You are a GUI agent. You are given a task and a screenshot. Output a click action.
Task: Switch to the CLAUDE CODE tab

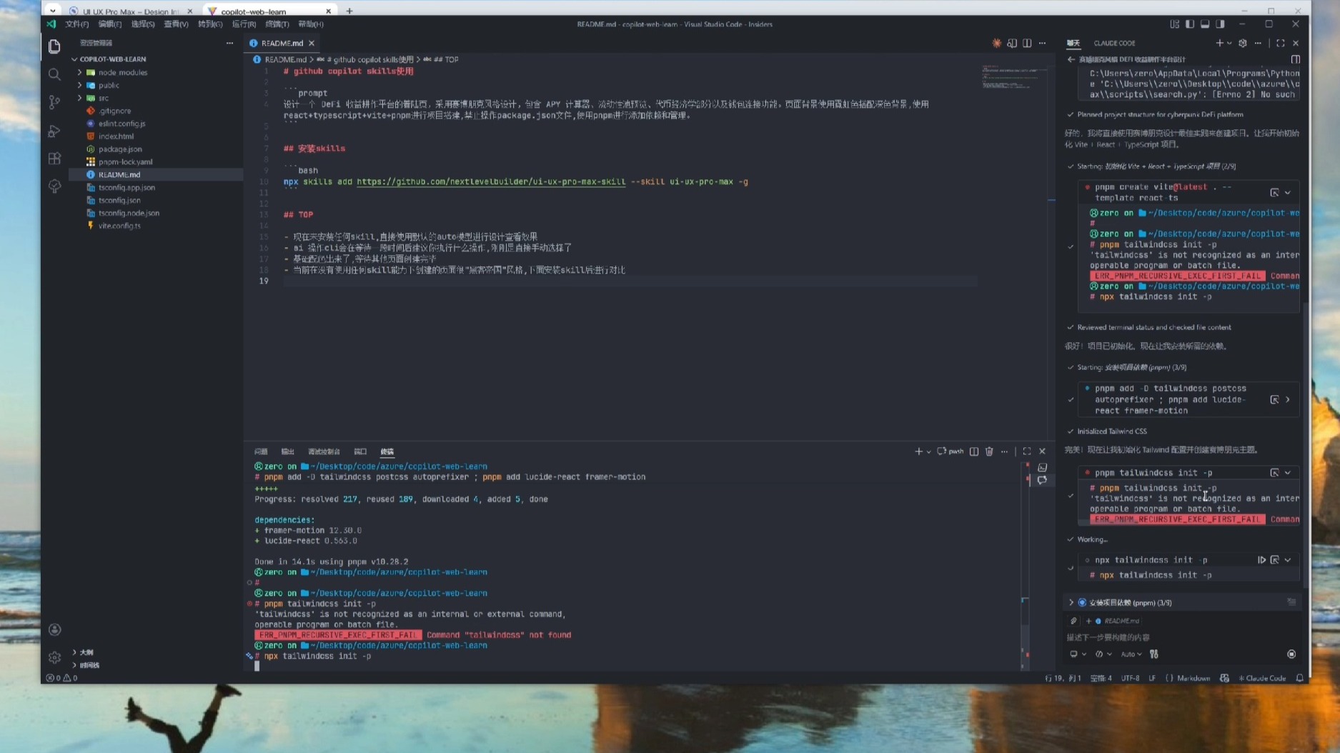[1114, 43]
